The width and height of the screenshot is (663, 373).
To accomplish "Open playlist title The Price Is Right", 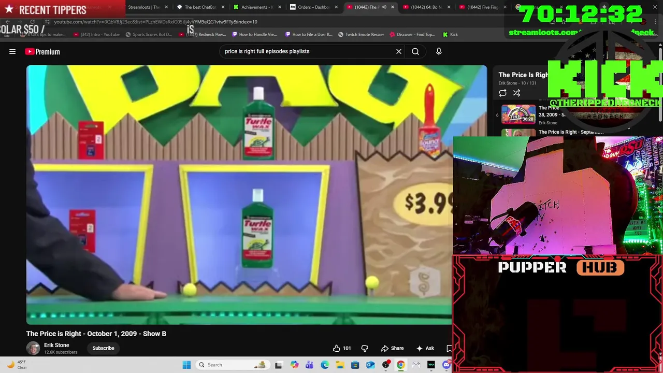I will 523,75.
